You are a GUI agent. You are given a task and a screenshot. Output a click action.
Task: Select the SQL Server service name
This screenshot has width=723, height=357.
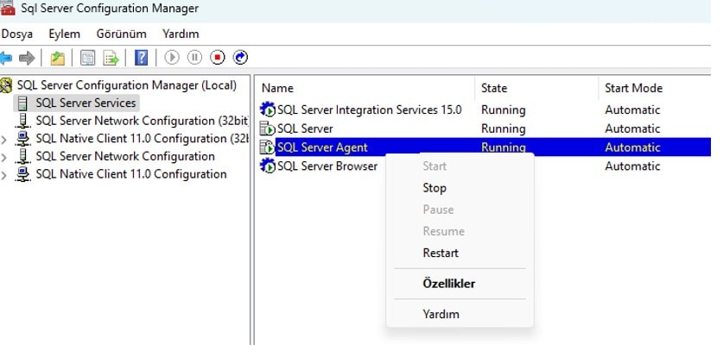305,128
